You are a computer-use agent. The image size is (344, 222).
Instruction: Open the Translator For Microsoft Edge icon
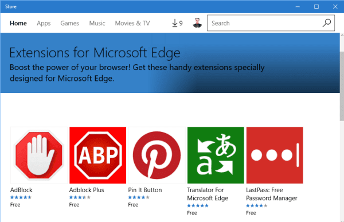tap(216, 155)
